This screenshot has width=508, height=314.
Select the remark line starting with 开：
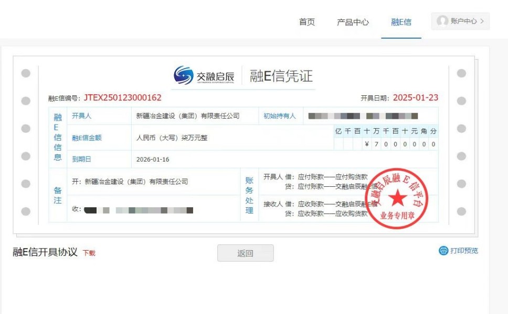pyautogui.click(x=130, y=182)
